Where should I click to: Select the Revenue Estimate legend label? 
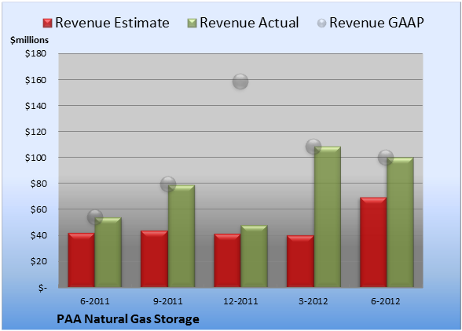[x=112, y=23]
